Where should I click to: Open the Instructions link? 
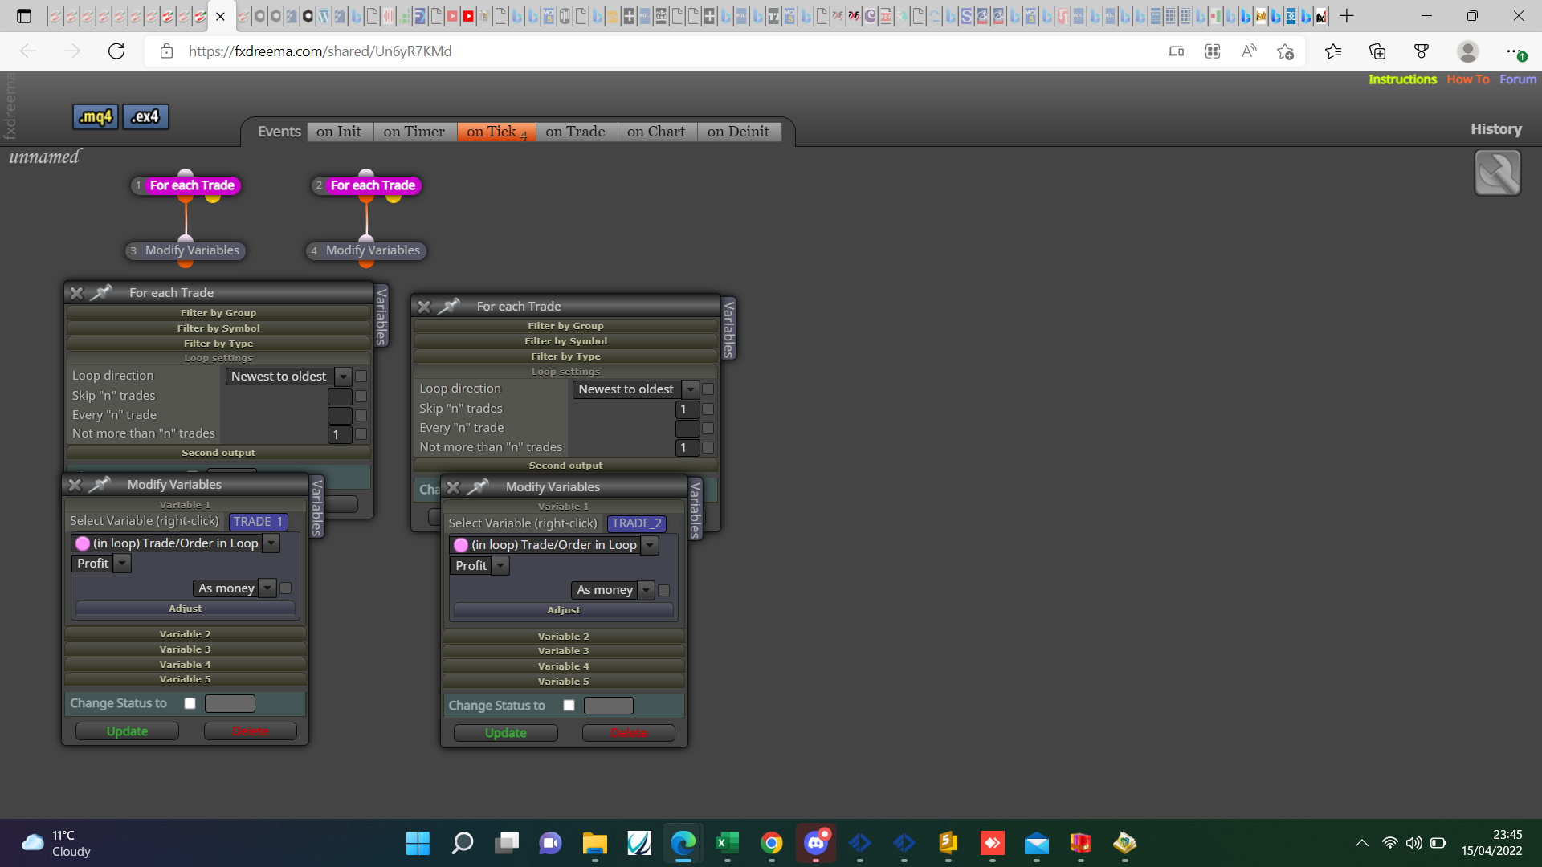pos(1402,79)
